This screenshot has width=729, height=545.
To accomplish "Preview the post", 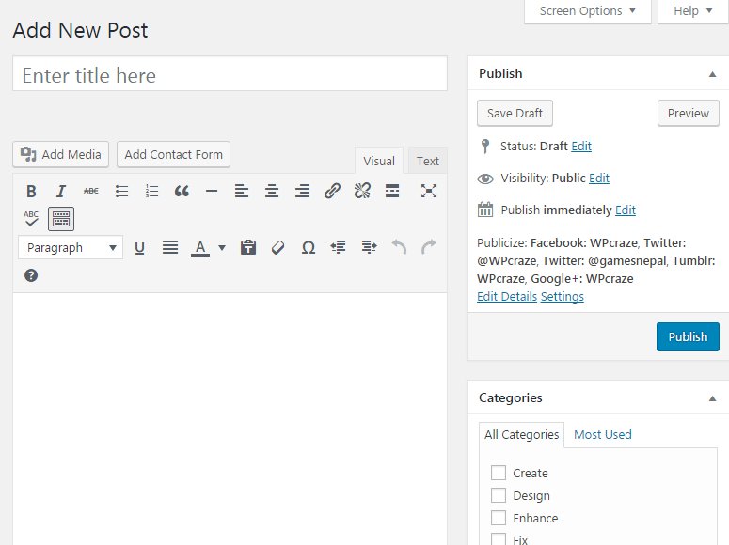I will (x=689, y=113).
